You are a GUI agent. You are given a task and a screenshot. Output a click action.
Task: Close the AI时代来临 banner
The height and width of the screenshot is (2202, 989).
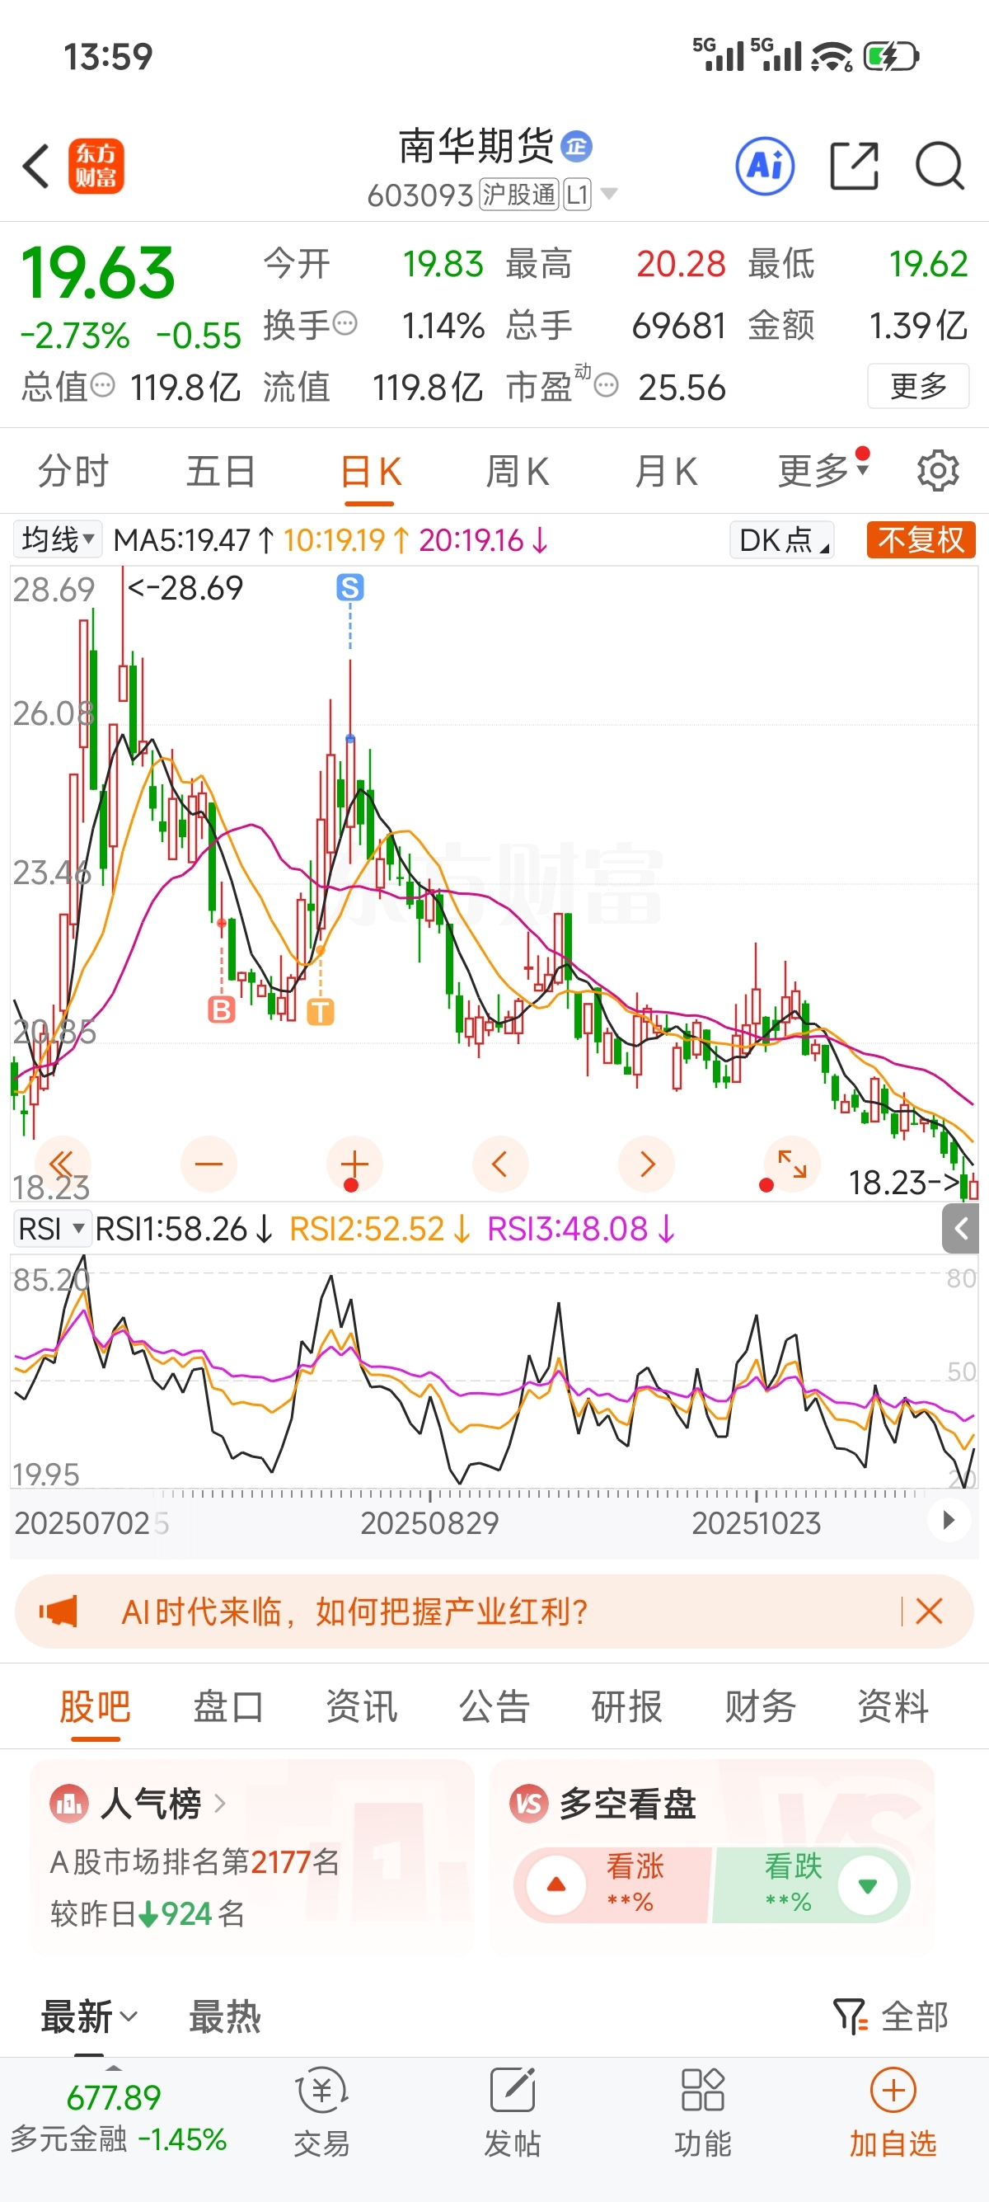tap(928, 1612)
